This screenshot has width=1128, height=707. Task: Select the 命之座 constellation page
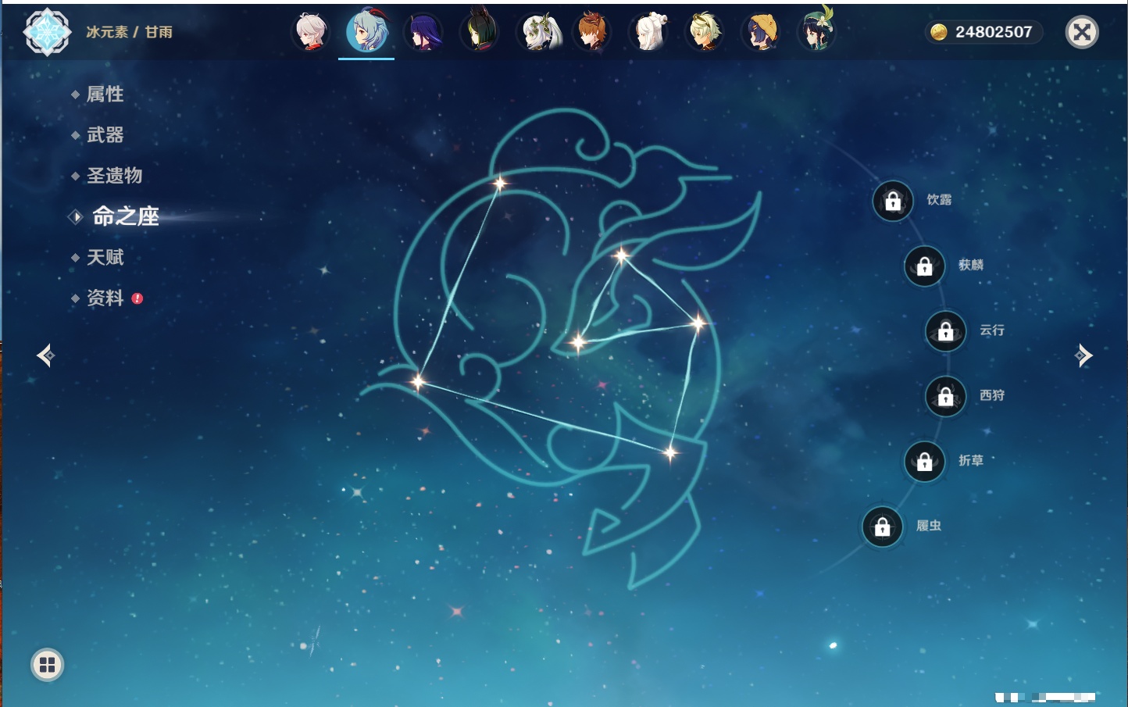click(125, 216)
